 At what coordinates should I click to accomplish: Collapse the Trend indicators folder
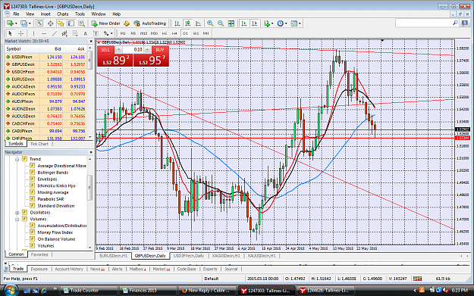17,159
